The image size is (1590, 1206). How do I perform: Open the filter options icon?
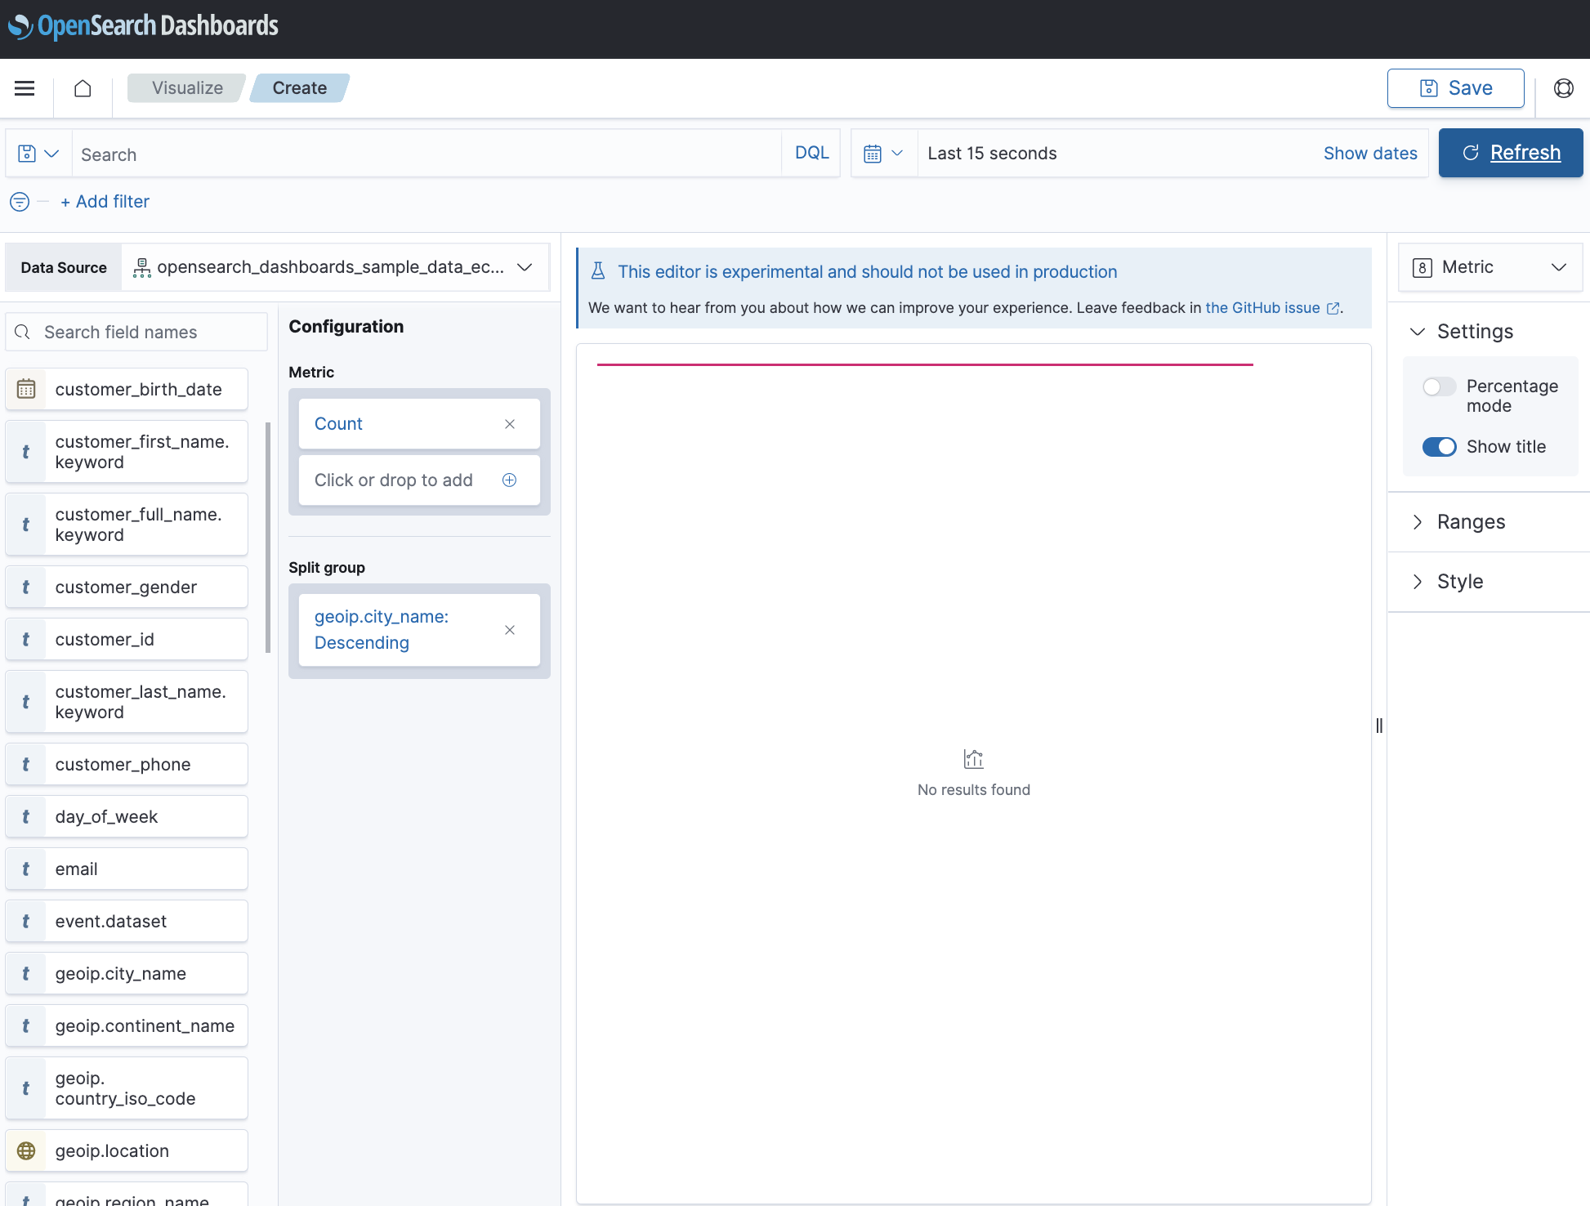click(20, 202)
